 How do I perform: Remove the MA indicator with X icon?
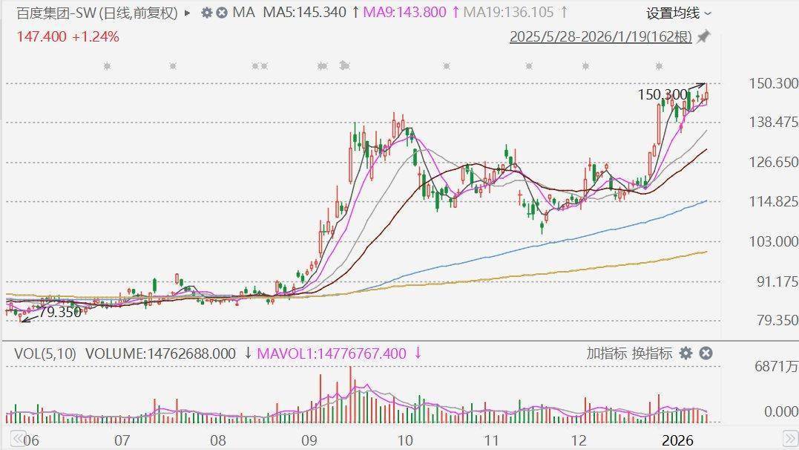[222, 13]
